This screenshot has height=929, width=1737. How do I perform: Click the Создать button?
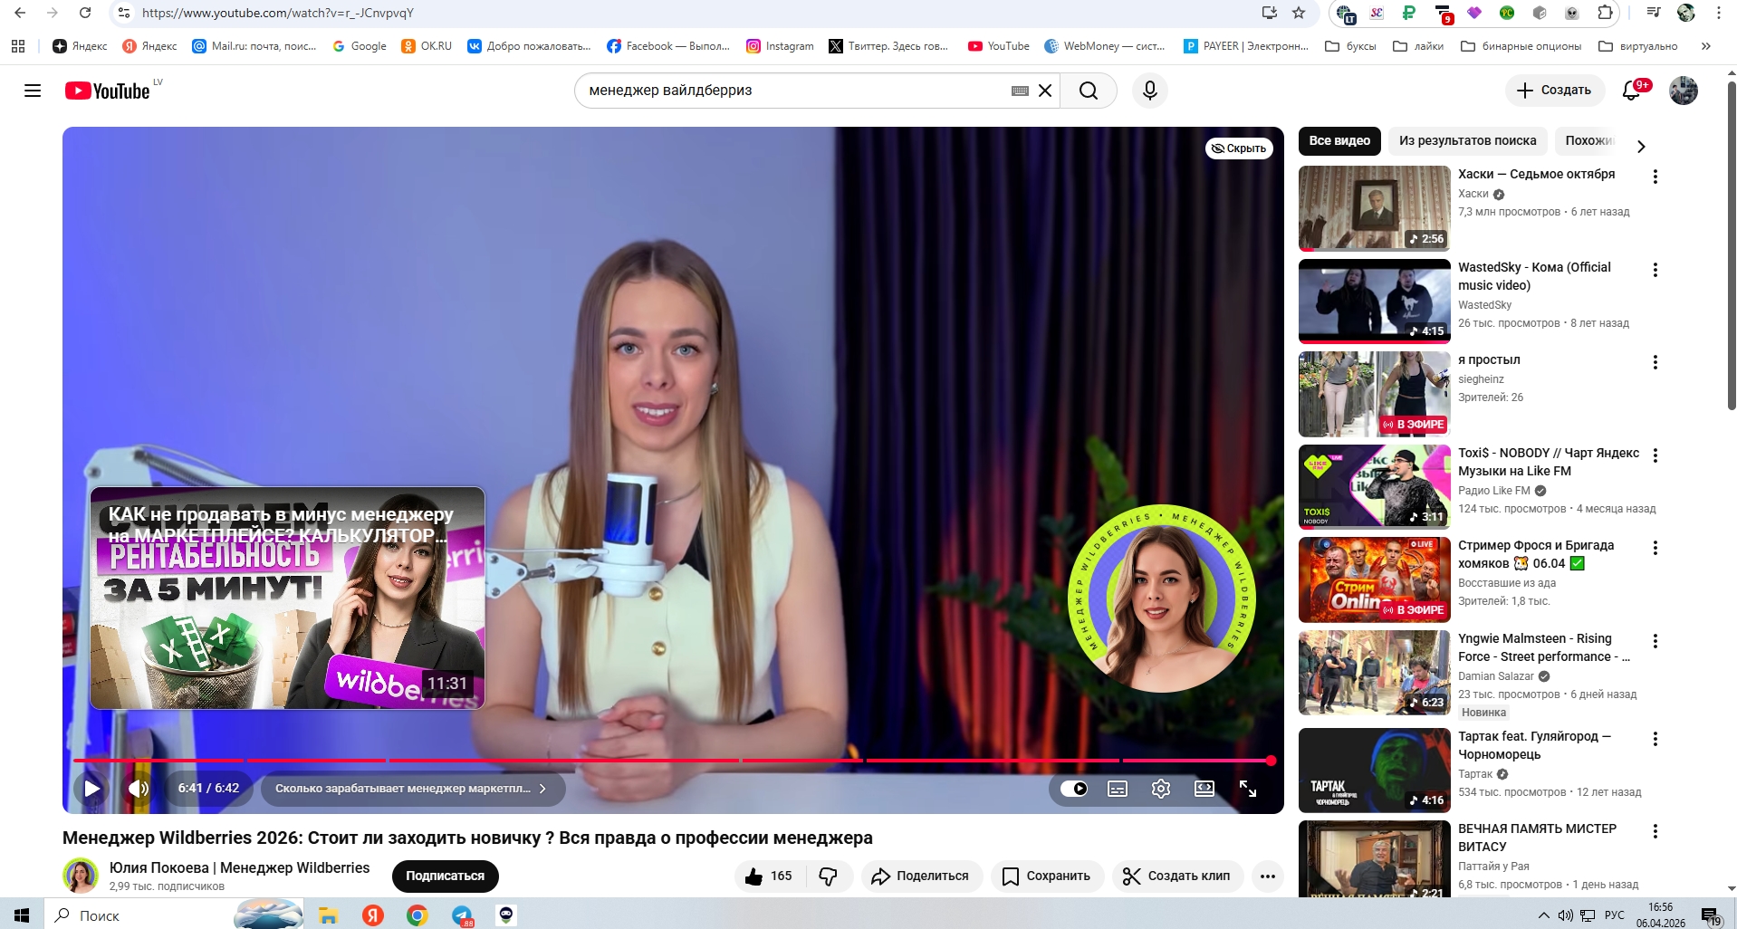click(1554, 91)
